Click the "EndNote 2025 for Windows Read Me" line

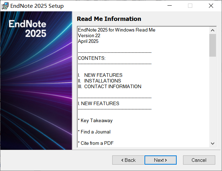point(116,30)
